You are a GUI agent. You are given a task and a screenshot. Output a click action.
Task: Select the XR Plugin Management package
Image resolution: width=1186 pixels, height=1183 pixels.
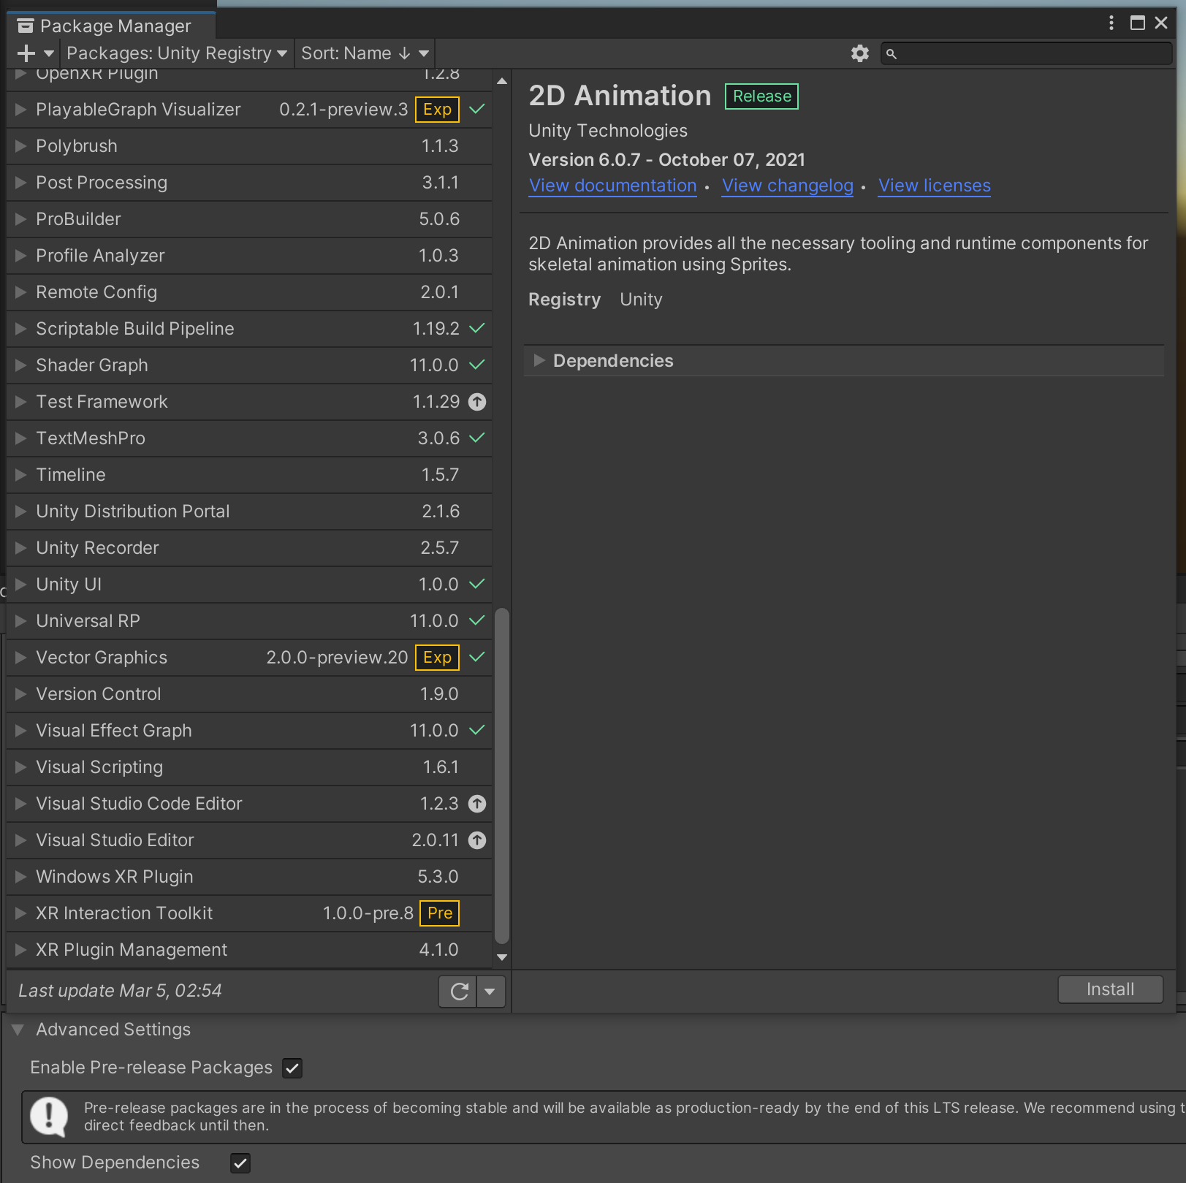249,950
